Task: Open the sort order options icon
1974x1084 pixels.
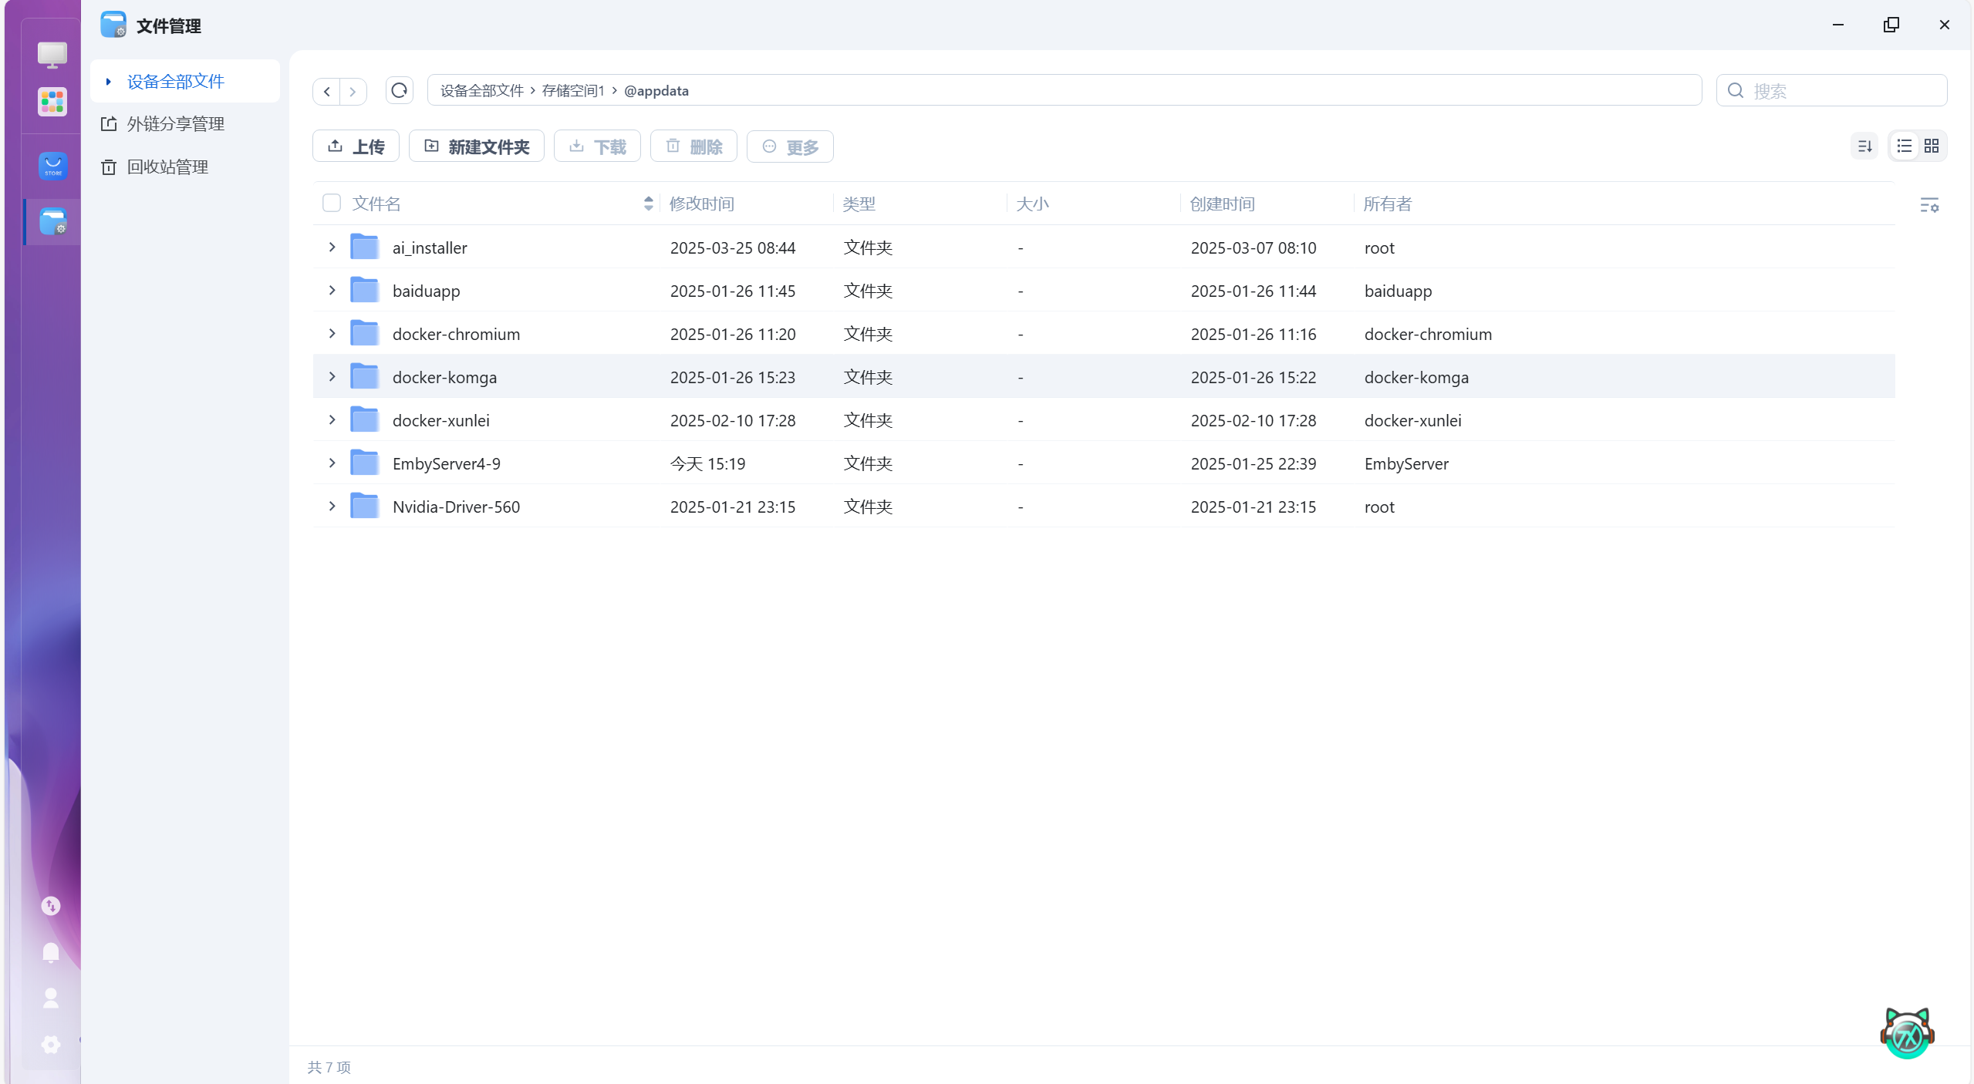Action: pyautogui.click(x=1864, y=146)
